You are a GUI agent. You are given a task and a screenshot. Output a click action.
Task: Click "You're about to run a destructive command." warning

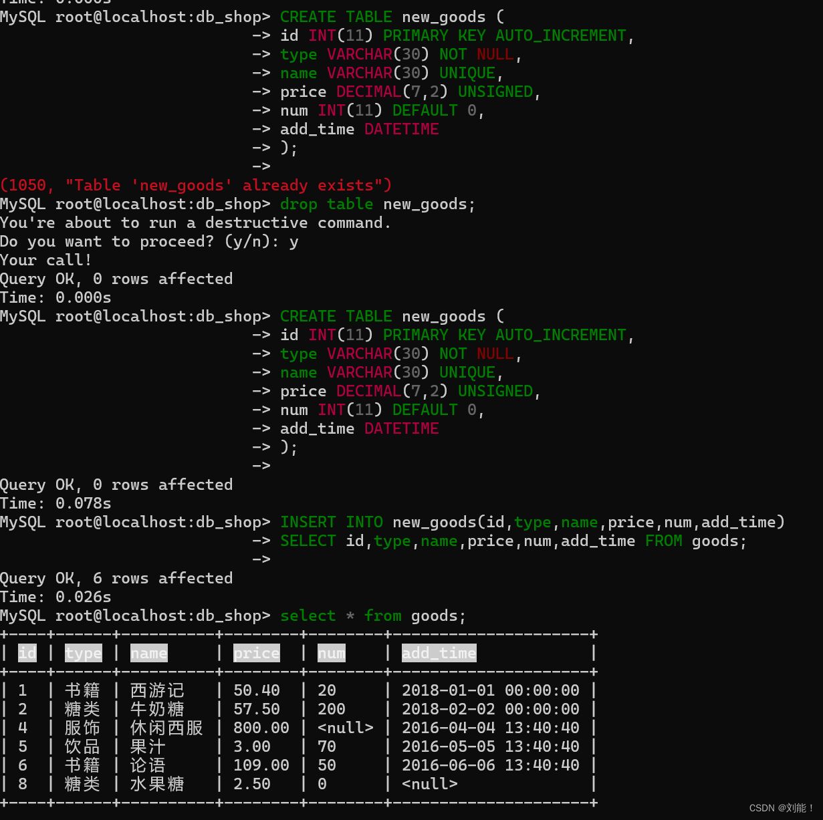pyautogui.click(x=196, y=223)
